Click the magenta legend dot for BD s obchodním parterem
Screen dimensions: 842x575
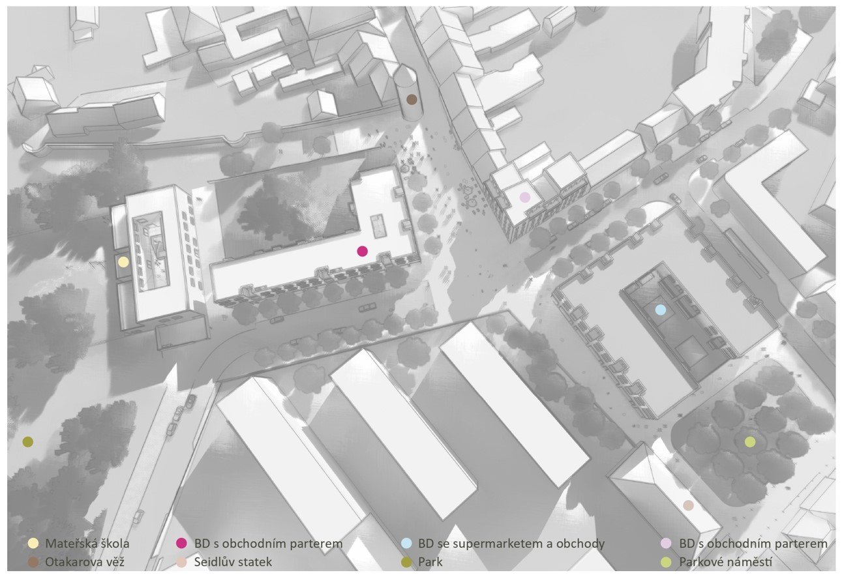point(182,544)
